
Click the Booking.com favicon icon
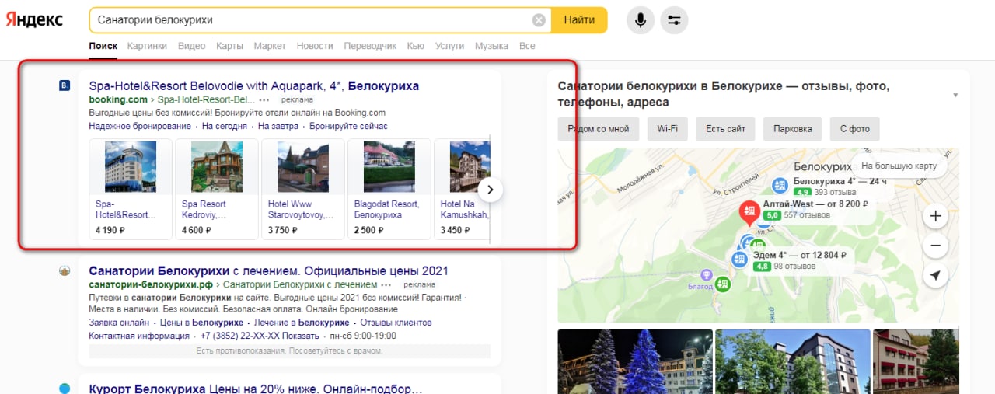(x=65, y=85)
